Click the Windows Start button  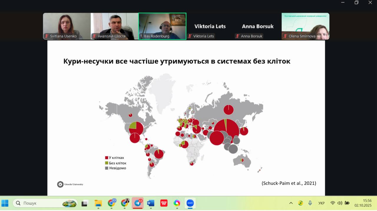pyautogui.click(x=5, y=203)
